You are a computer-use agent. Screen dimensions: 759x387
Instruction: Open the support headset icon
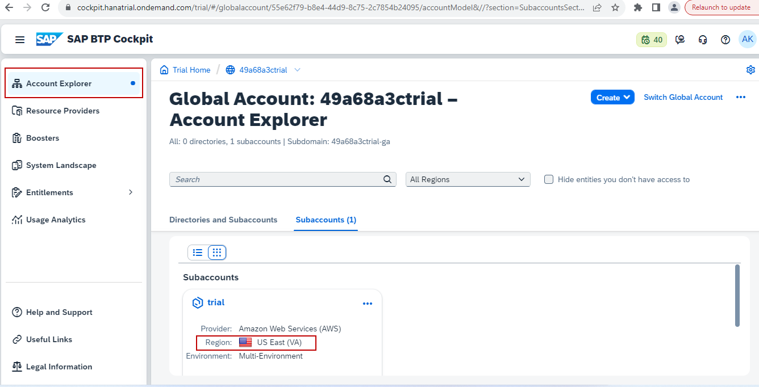pos(703,40)
